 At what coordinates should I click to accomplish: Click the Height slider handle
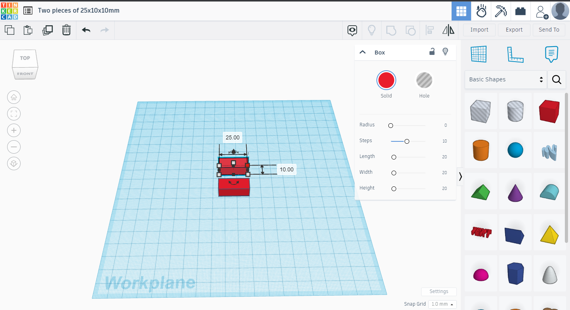394,189
